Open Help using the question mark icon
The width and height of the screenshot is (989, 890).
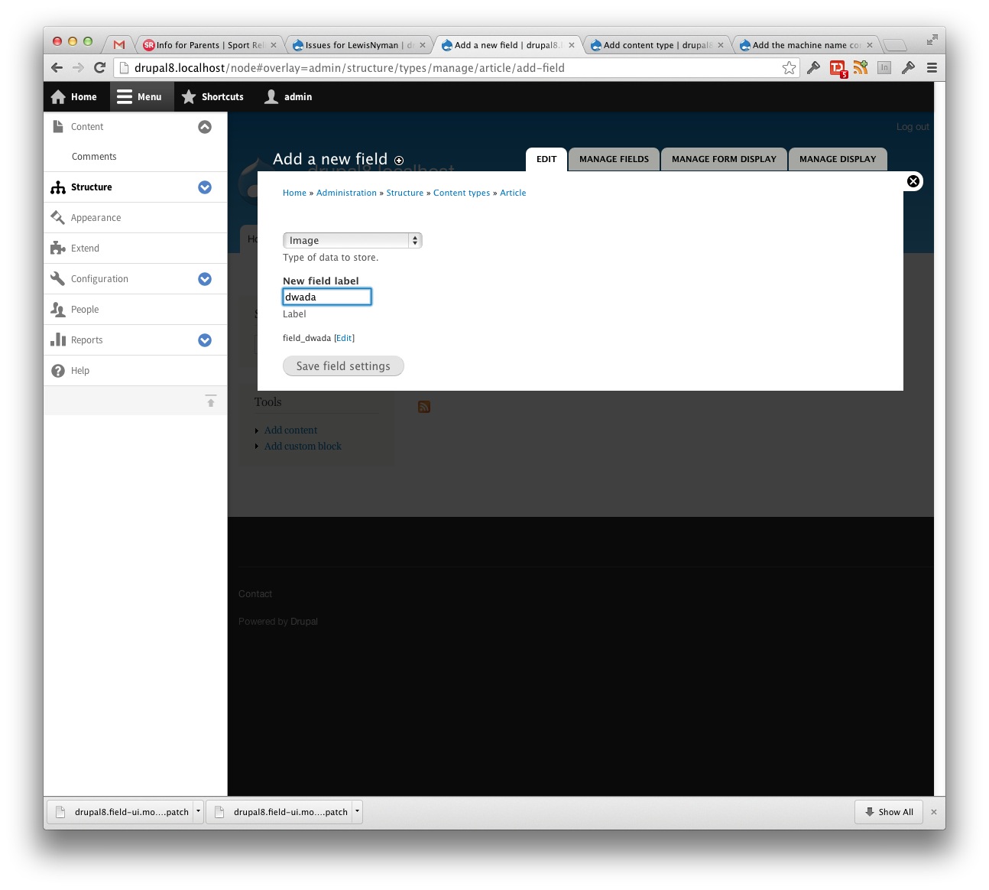[57, 370]
